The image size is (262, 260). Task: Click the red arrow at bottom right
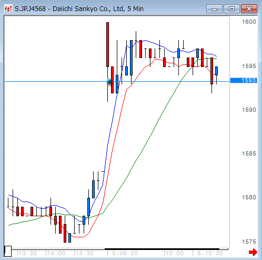click(253, 253)
